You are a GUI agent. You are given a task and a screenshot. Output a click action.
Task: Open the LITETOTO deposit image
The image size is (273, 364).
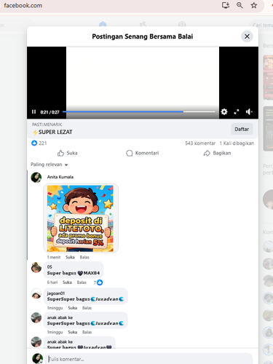pyautogui.click(x=80, y=218)
